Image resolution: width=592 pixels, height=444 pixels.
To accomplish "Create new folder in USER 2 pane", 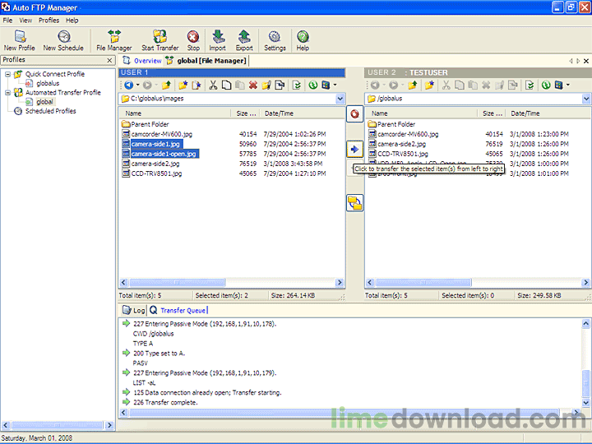I will pyautogui.click(x=429, y=86).
